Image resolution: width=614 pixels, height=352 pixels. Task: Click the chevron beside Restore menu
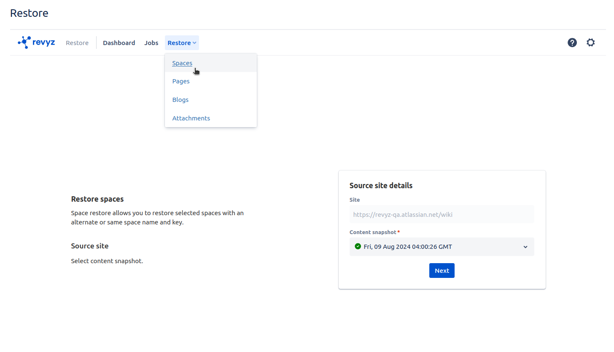(x=194, y=43)
